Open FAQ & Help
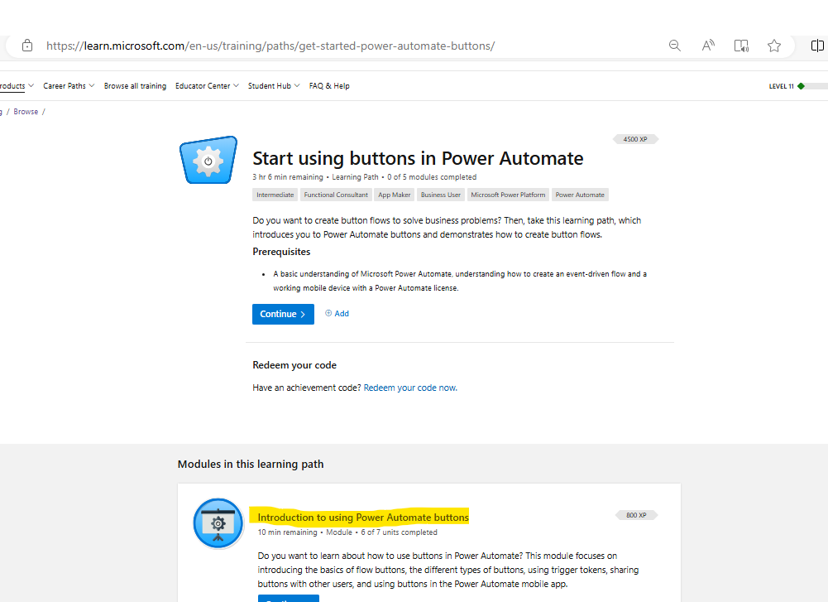 [x=329, y=85]
